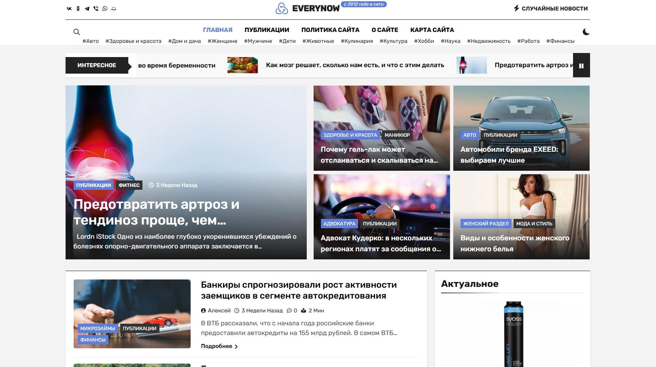656x367 pixels.
Task: Click the smiley-face social icon
Action: point(114,8)
